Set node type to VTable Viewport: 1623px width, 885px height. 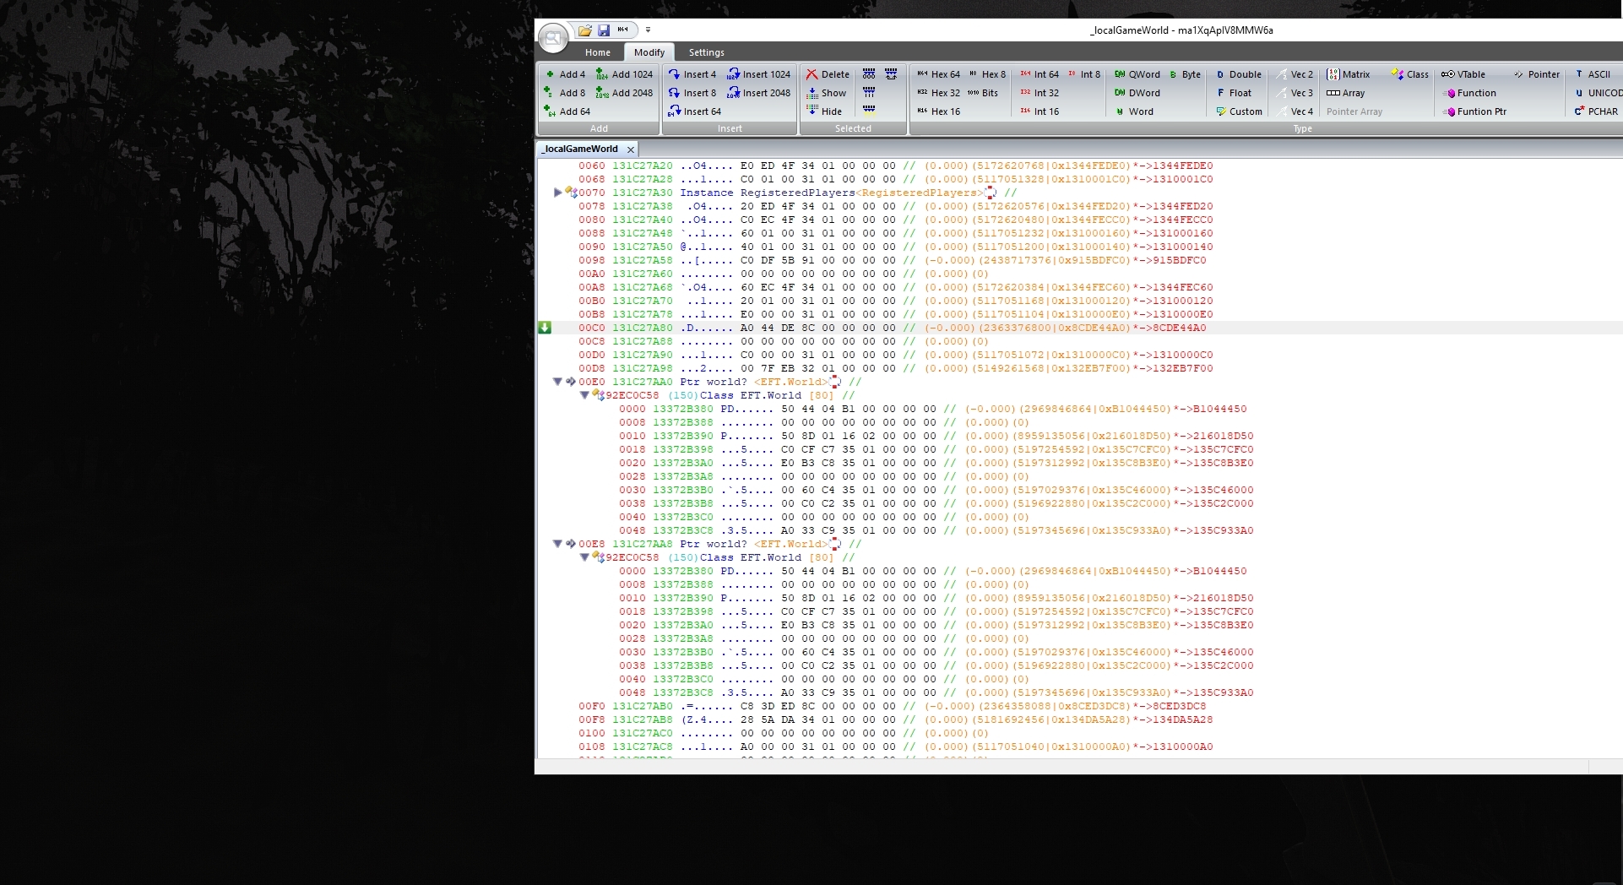(1463, 74)
